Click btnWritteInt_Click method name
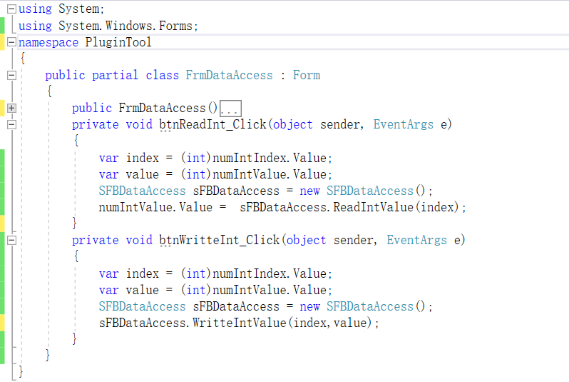The width and height of the screenshot is (569, 382). point(220,240)
